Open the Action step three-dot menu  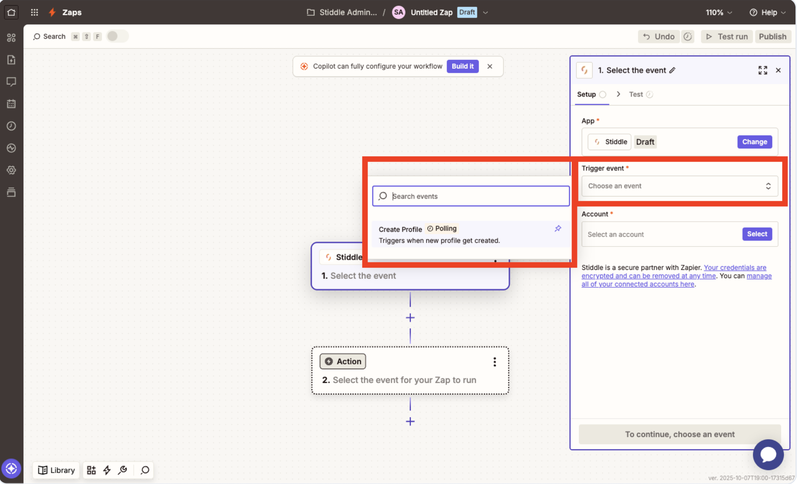click(x=495, y=362)
